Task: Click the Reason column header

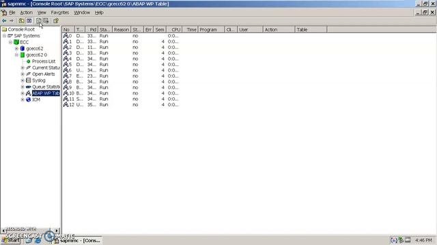Action: click(122, 29)
